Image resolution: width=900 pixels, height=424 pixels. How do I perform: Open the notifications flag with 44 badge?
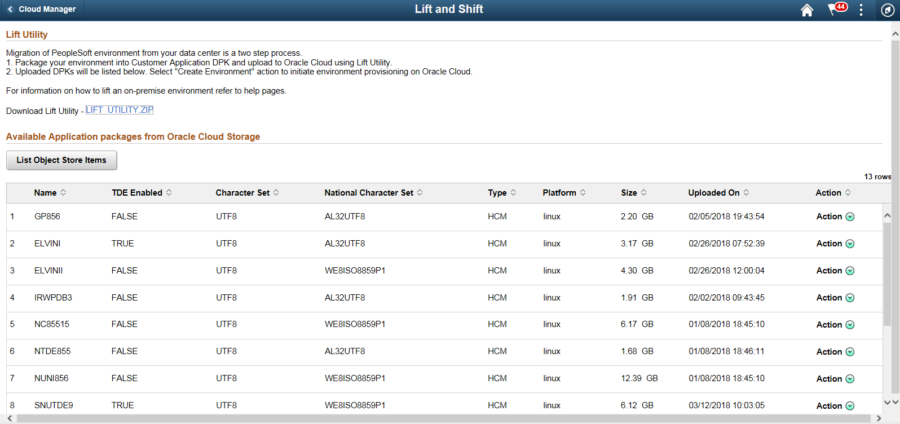[x=837, y=9]
